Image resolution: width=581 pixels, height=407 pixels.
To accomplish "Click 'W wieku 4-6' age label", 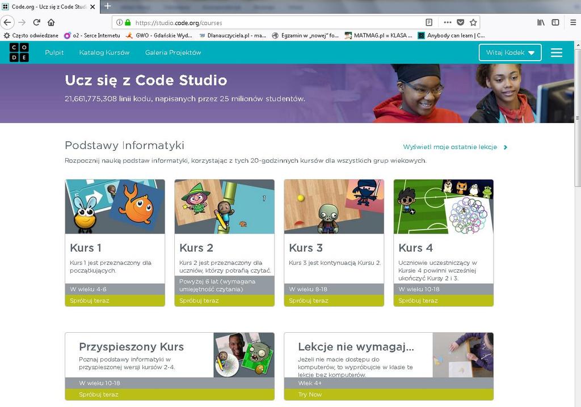I will (x=88, y=289).
